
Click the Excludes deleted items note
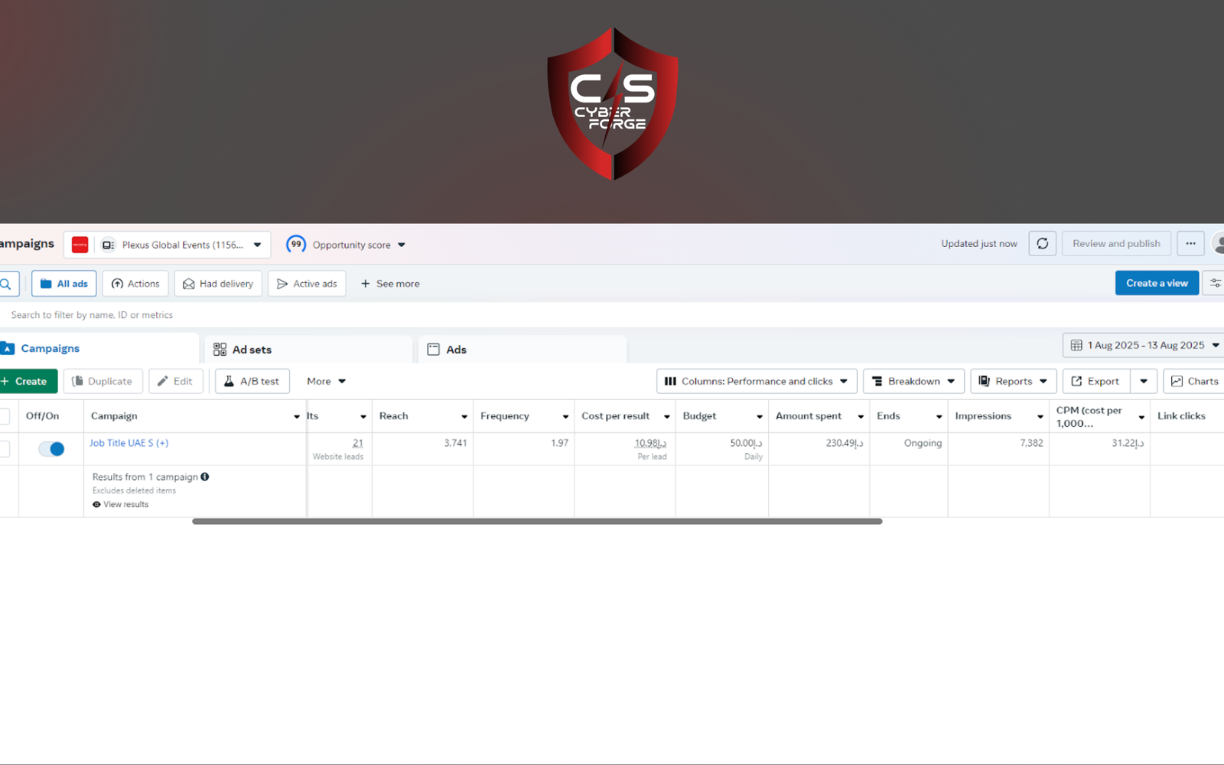pos(134,490)
